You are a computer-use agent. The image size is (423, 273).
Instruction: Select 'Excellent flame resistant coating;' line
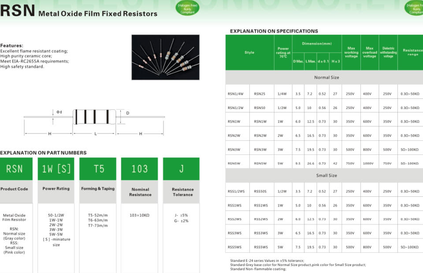(34, 51)
